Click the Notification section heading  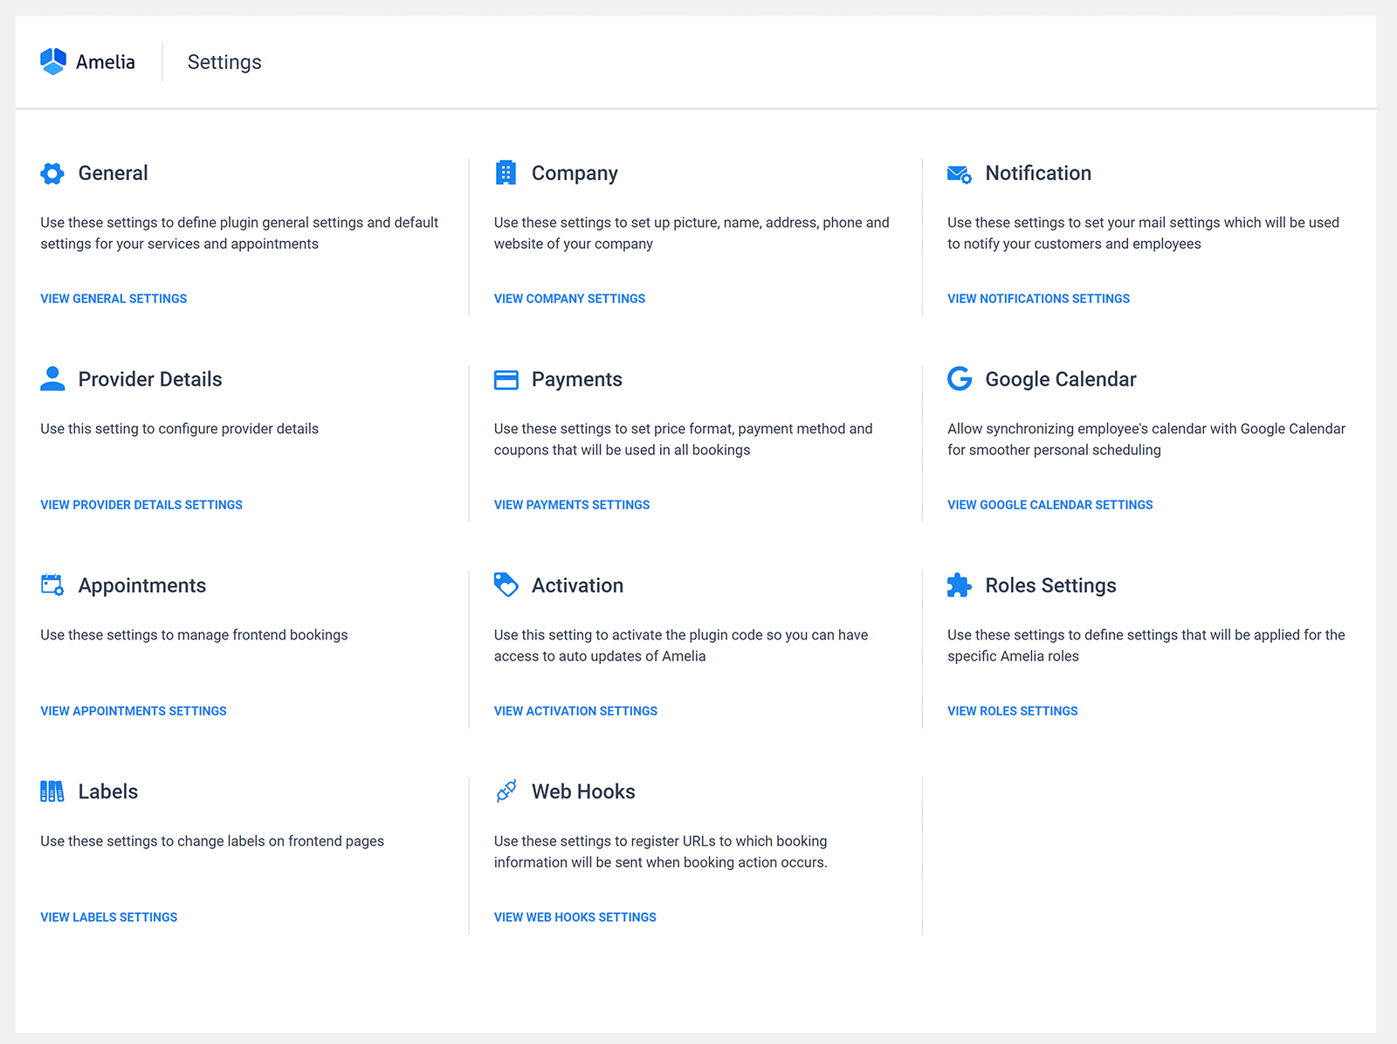[1038, 173]
